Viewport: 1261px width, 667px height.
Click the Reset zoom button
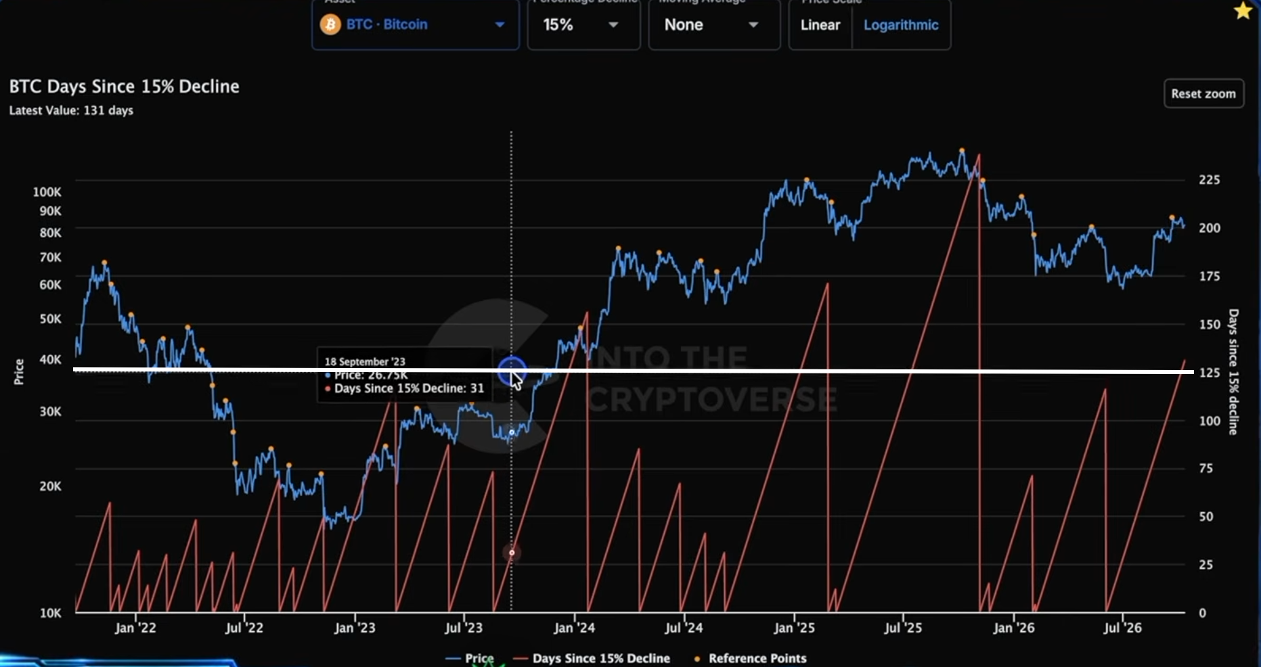pos(1203,93)
